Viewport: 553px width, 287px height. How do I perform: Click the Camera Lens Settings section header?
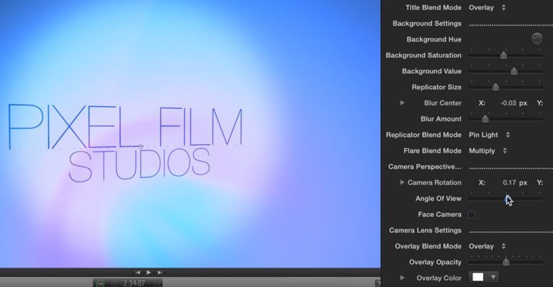click(x=425, y=230)
